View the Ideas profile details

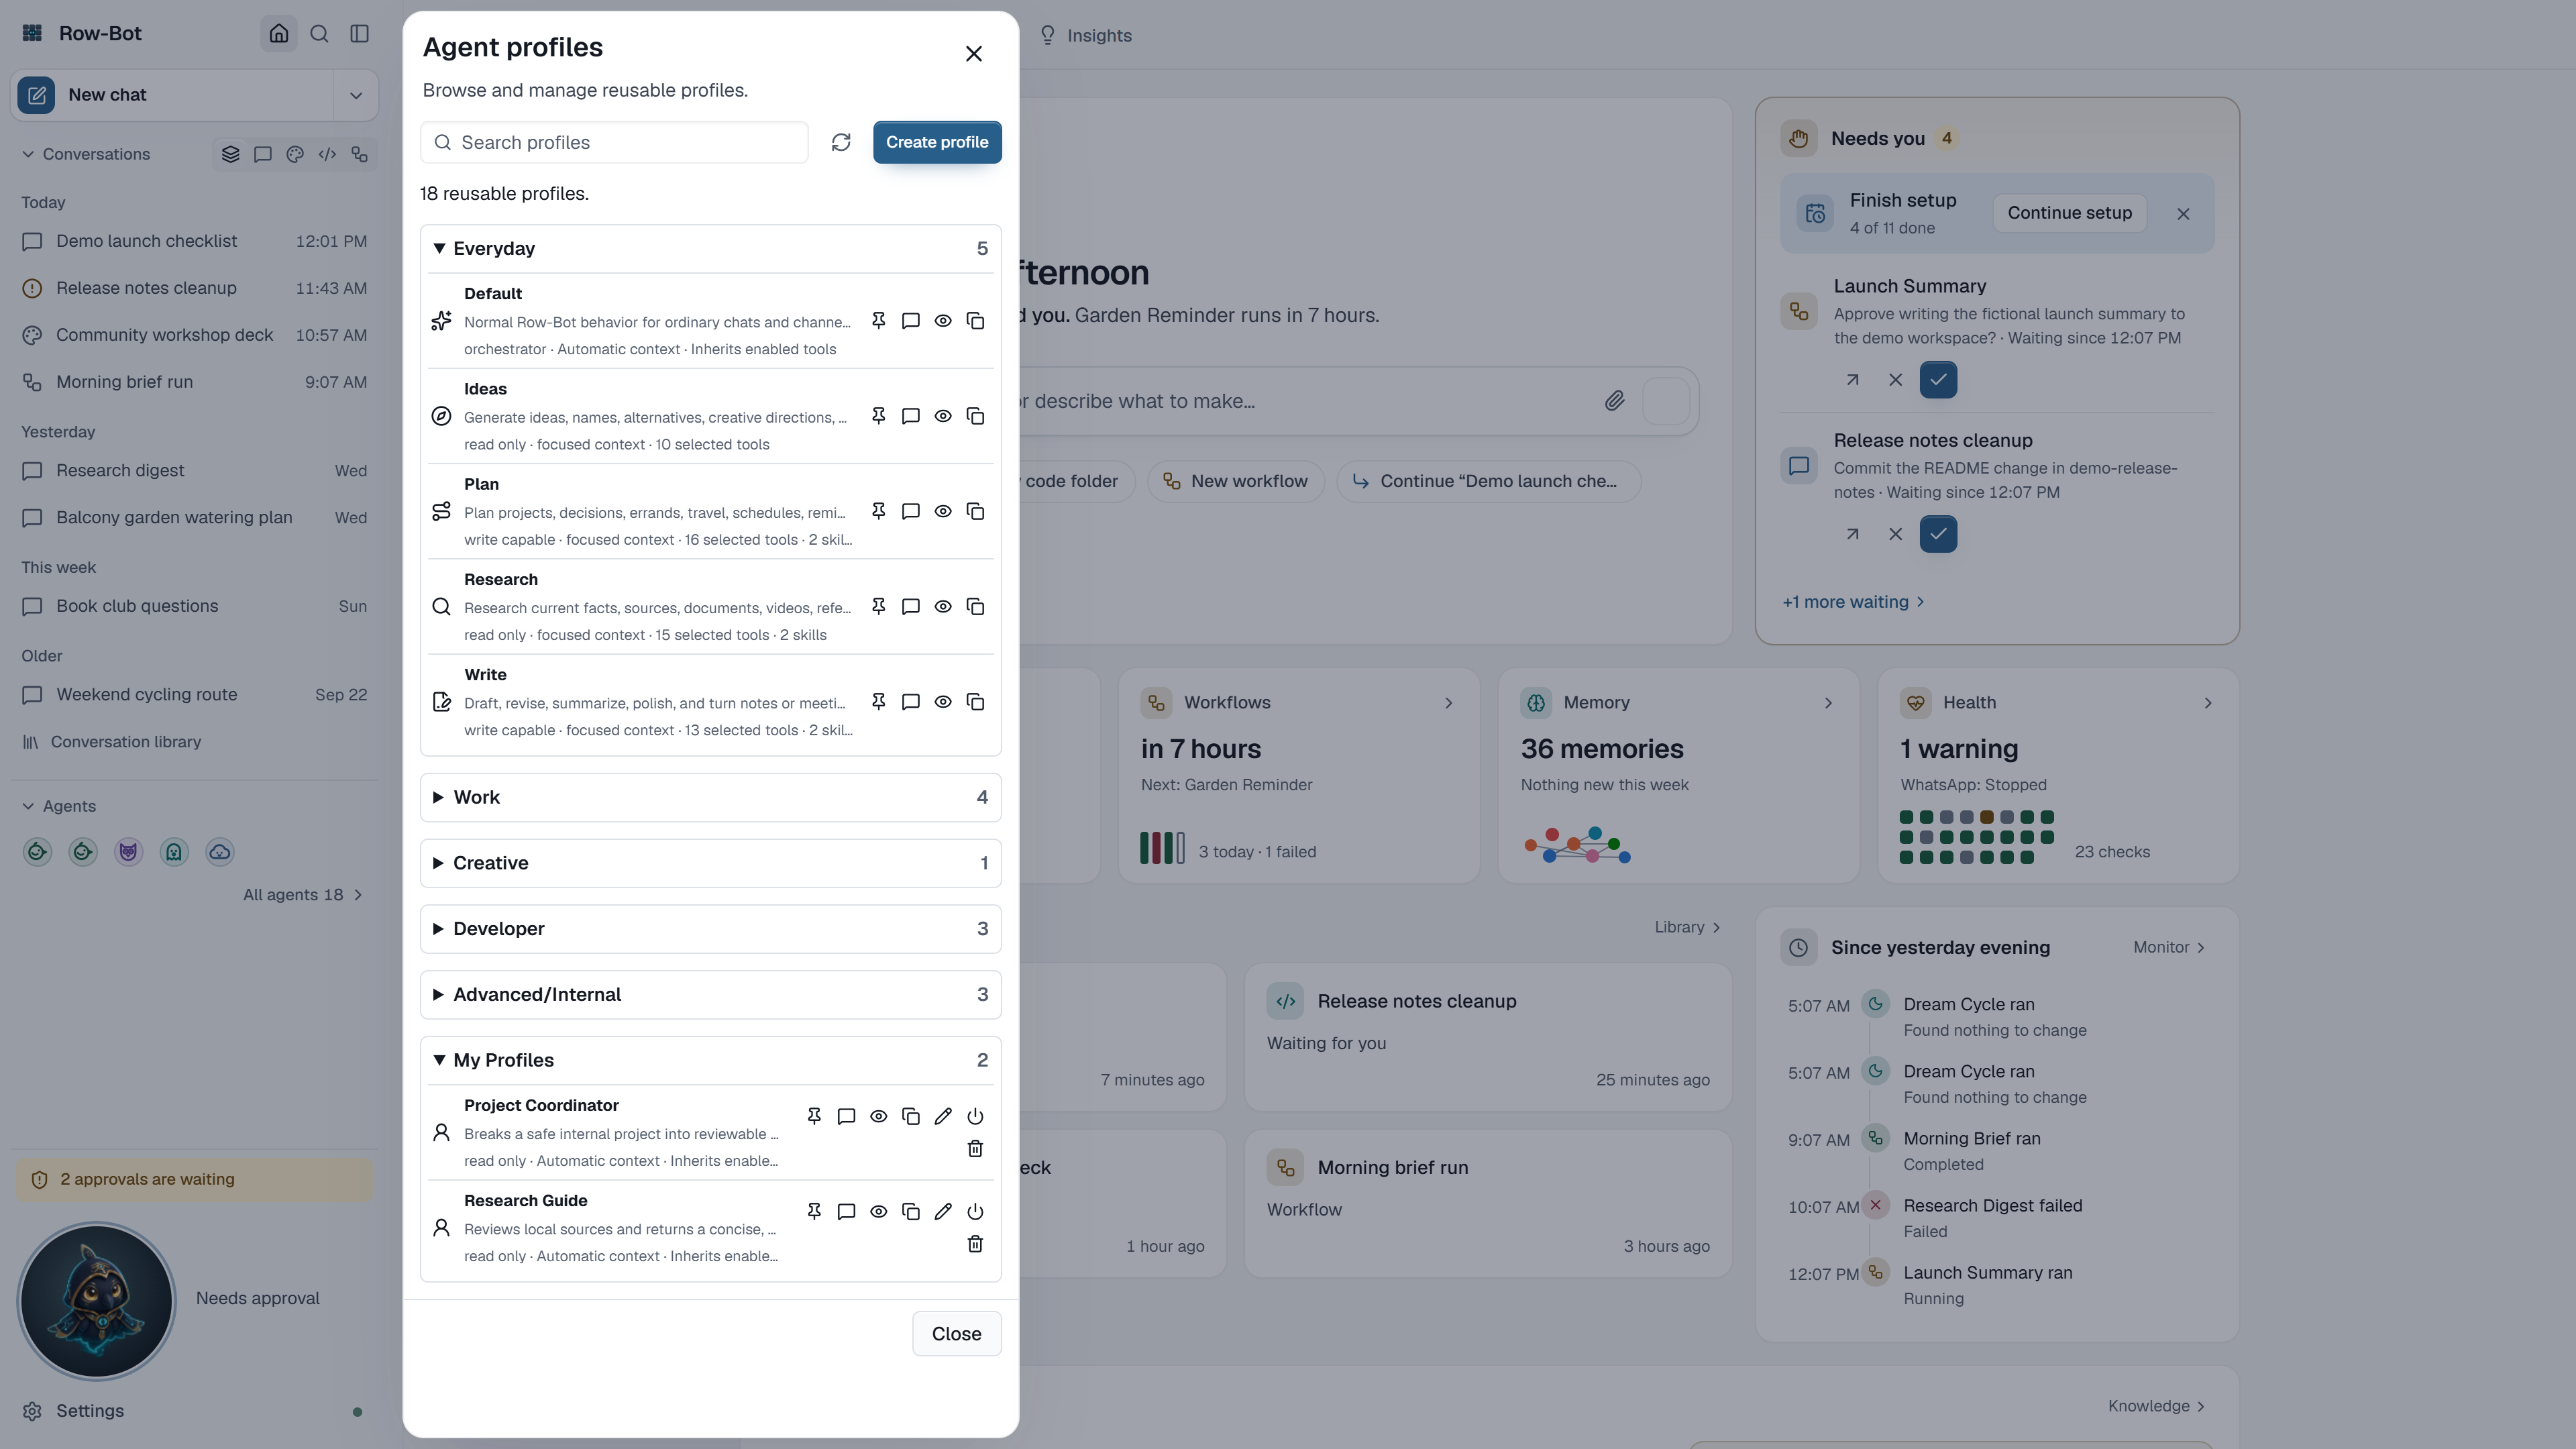click(x=943, y=416)
